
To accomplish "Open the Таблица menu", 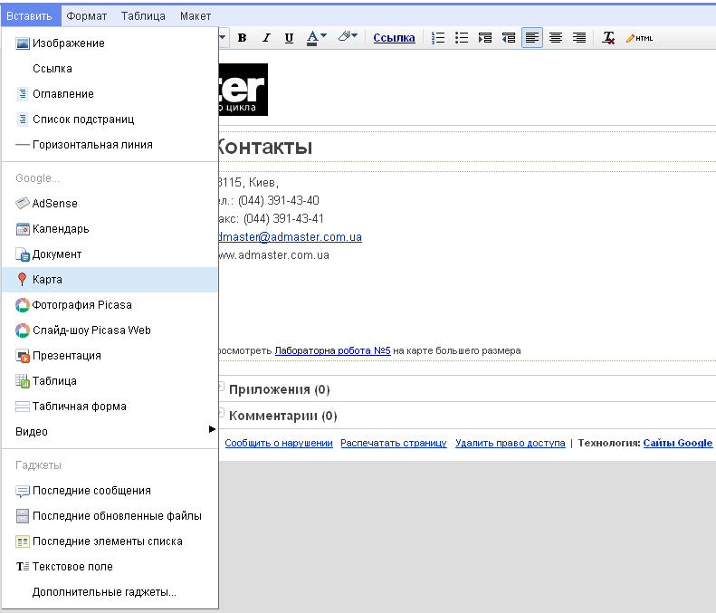I will click(x=143, y=16).
